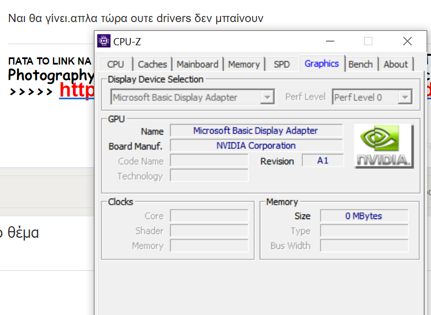431x315 pixels.
Task: Click the CPU-Z title text
Action: 127,42
